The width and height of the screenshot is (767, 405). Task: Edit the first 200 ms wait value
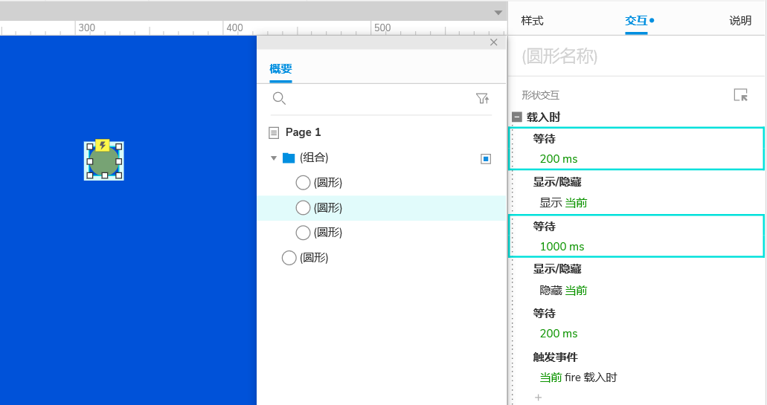click(x=559, y=159)
